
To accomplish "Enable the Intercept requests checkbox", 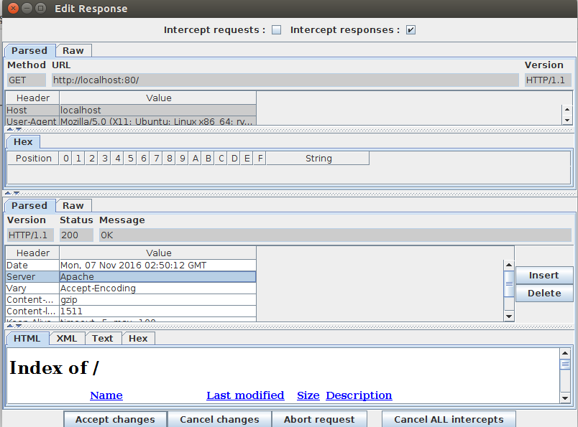I will (x=277, y=30).
